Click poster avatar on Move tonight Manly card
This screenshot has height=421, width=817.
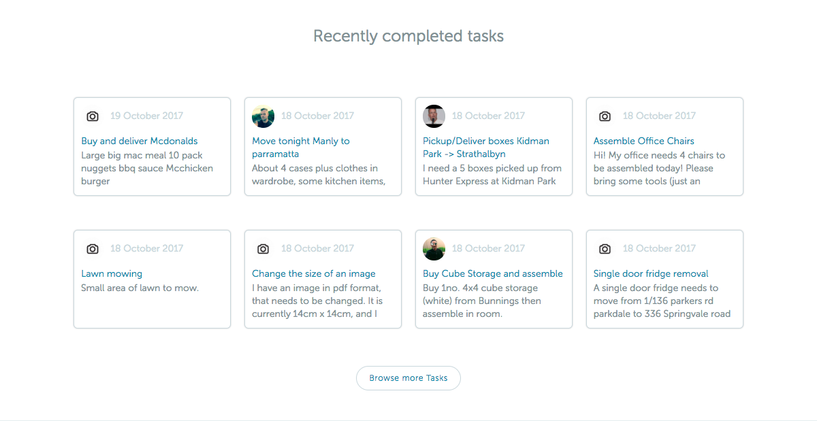click(x=263, y=116)
